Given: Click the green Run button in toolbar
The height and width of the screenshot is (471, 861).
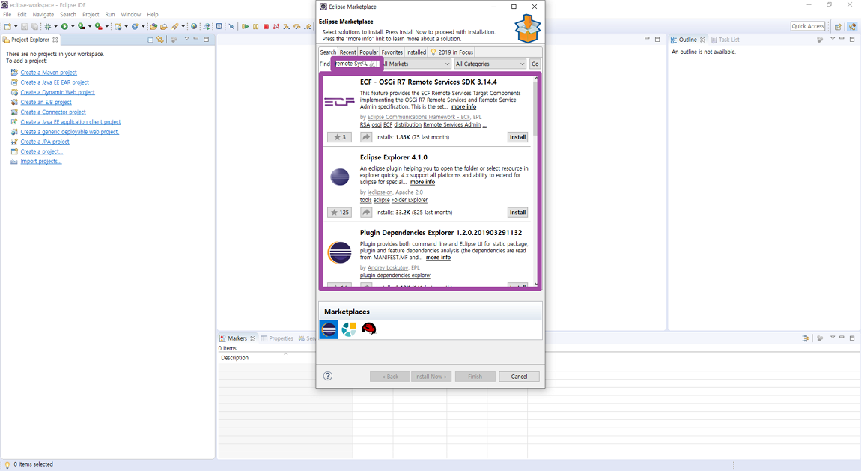Looking at the screenshot, I should 65,26.
